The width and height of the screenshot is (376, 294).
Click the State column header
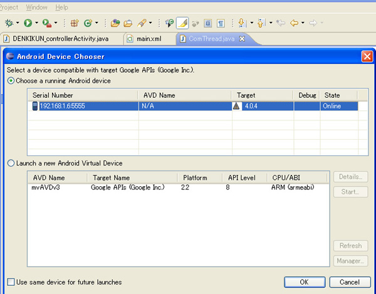[338, 95]
